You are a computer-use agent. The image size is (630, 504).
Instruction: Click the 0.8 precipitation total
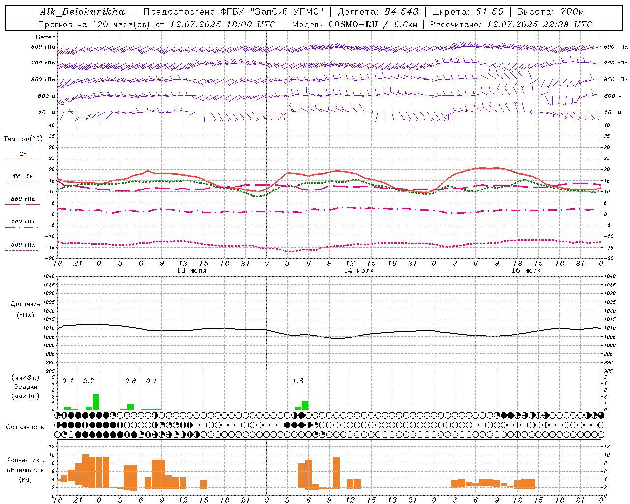[130, 381]
